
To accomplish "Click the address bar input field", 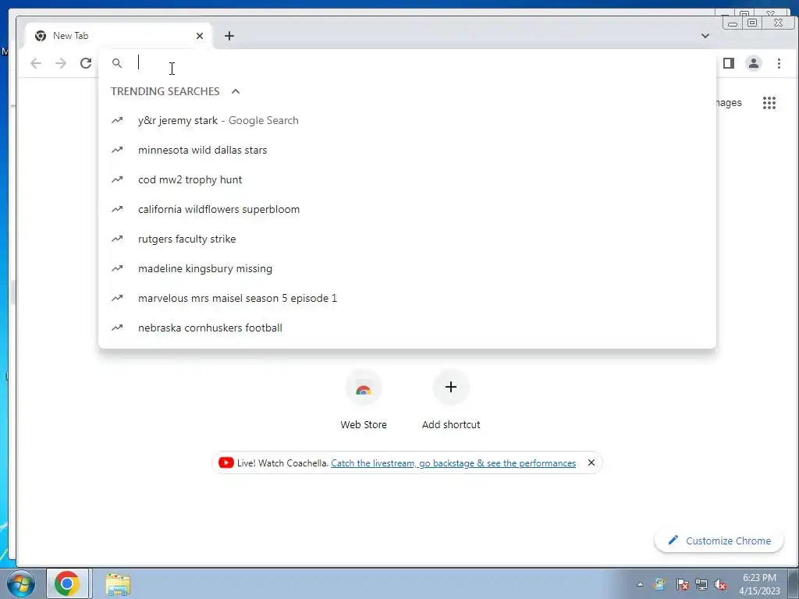I will [x=407, y=63].
